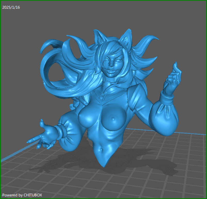Click the outstretched open hand of model
Image resolution: width=207 pixels, height=199 pixels.
44,135
